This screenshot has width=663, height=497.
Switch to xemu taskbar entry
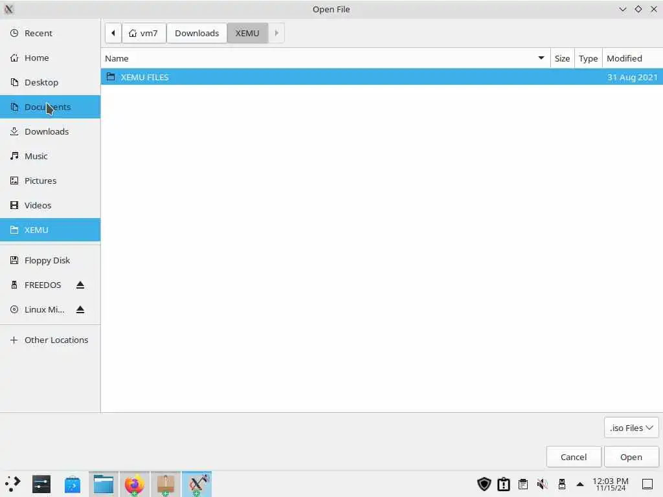[x=197, y=484]
